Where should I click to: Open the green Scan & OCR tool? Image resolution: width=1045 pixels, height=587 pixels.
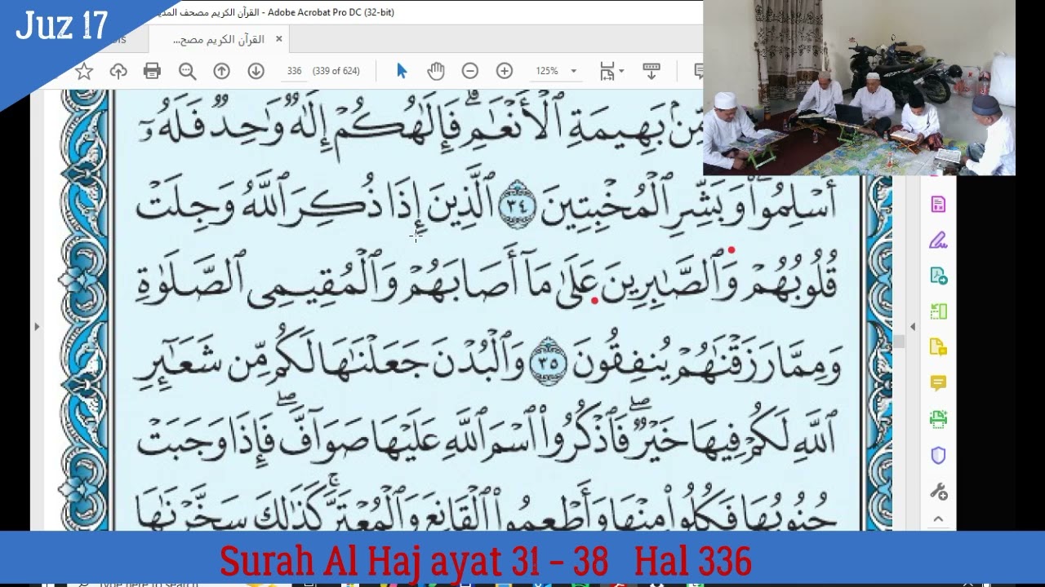[x=938, y=419]
